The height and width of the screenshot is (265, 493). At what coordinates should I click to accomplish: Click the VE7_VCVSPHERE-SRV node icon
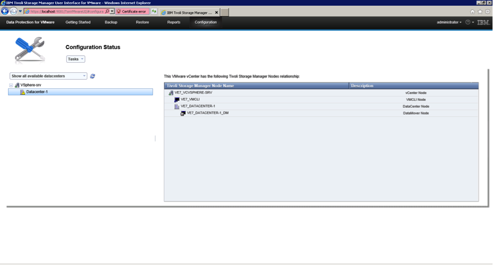click(x=171, y=93)
